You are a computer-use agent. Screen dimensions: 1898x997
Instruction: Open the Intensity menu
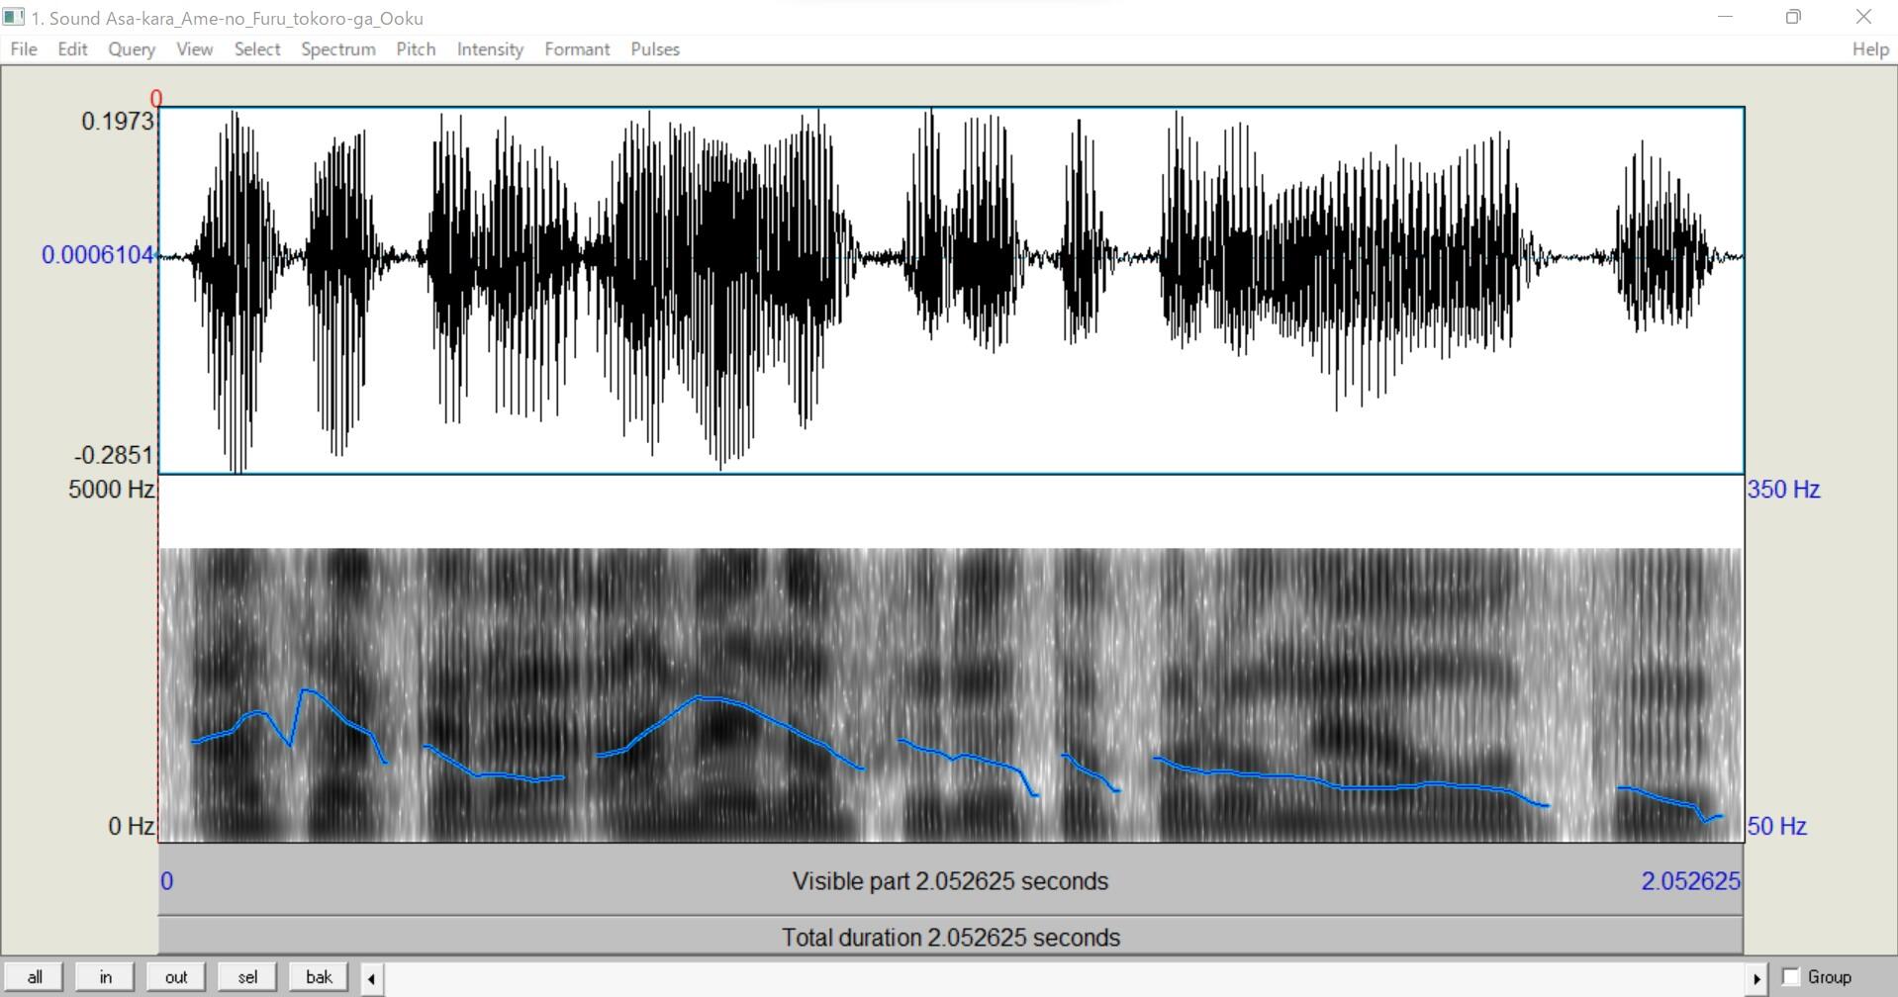point(490,49)
